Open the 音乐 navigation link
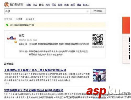131x100 pixels. [66, 5]
